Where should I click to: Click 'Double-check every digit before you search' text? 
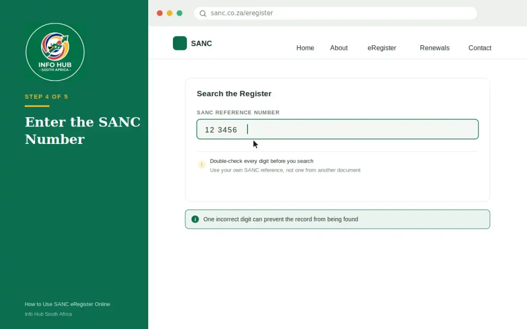[x=261, y=161]
